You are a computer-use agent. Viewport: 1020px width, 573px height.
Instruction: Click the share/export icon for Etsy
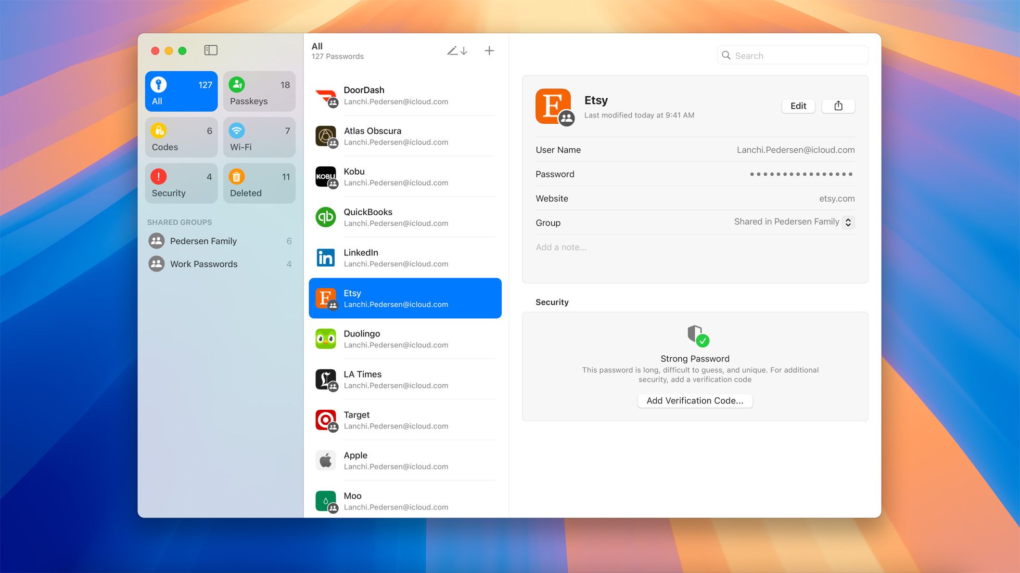(x=838, y=106)
